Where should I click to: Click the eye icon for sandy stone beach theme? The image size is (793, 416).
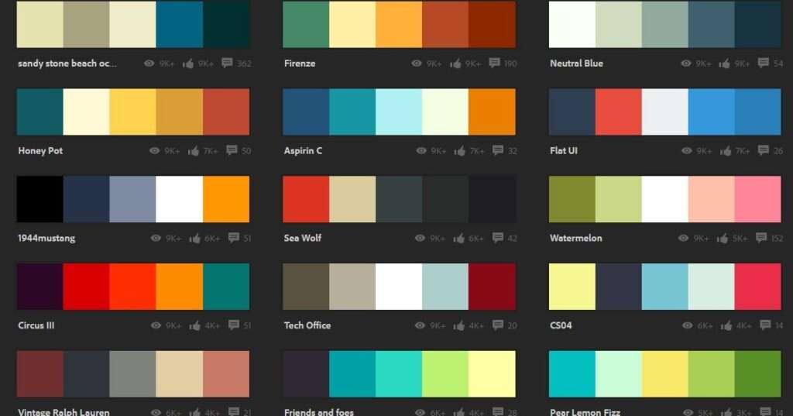pyautogui.click(x=149, y=64)
